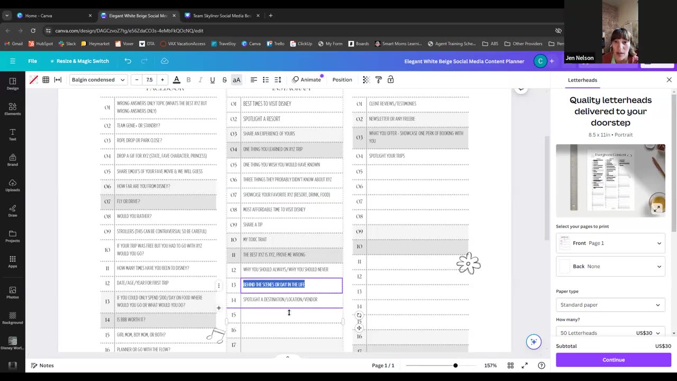Click the cloud save status icon
Image resolution: width=677 pixels, height=381 pixels.
point(164,61)
